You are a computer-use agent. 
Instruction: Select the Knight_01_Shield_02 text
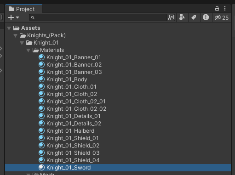click(x=73, y=146)
